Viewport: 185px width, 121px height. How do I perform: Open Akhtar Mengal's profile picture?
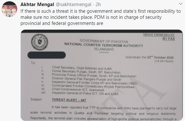(9, 9)
